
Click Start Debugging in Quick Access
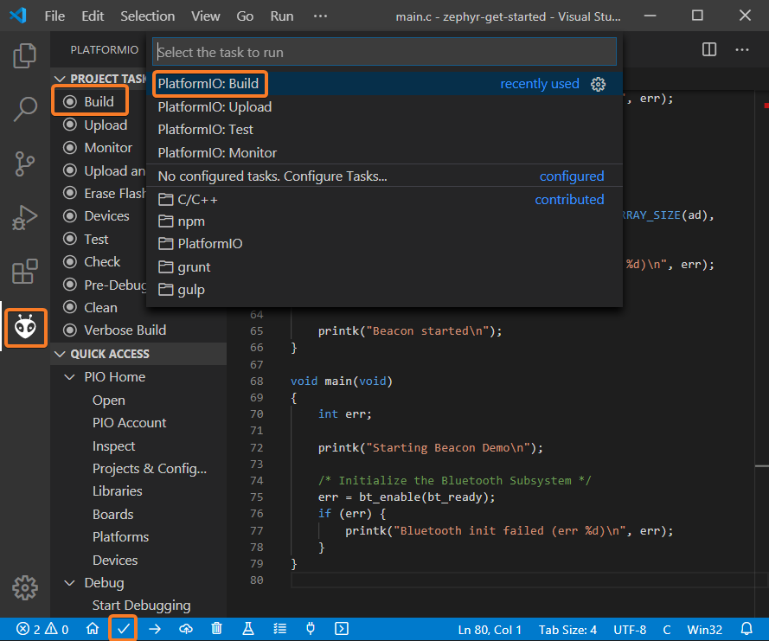tap(141, 606)
